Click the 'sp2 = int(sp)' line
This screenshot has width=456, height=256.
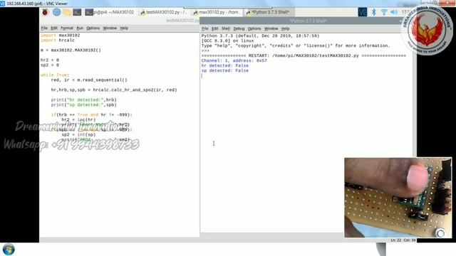pyautogui.click(x=78, y=134)
